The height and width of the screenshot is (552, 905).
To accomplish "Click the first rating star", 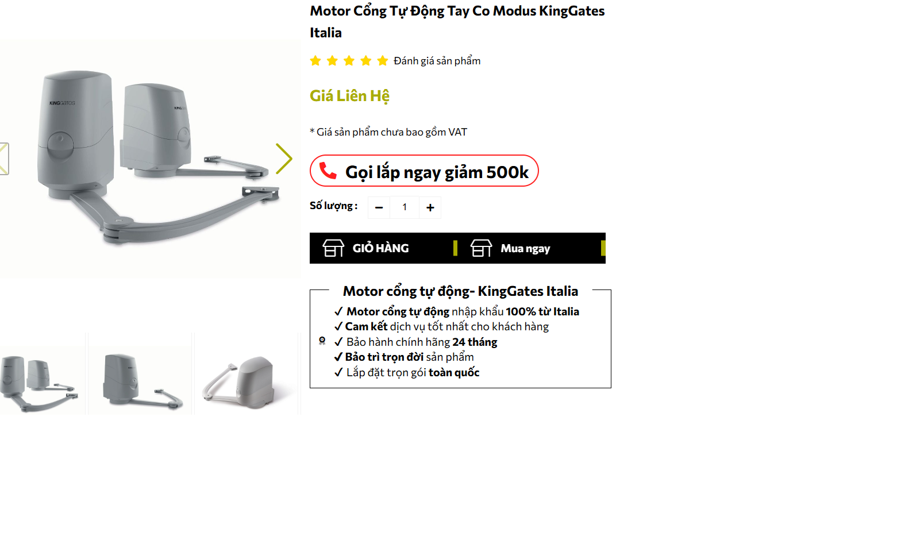I will coord(315,61).
